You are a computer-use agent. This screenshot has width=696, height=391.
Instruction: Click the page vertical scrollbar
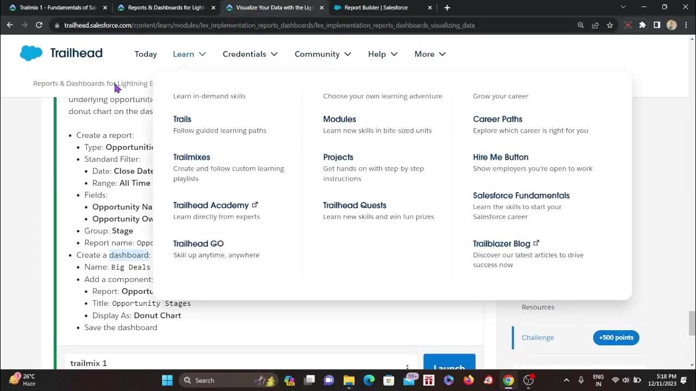(692, 324)
